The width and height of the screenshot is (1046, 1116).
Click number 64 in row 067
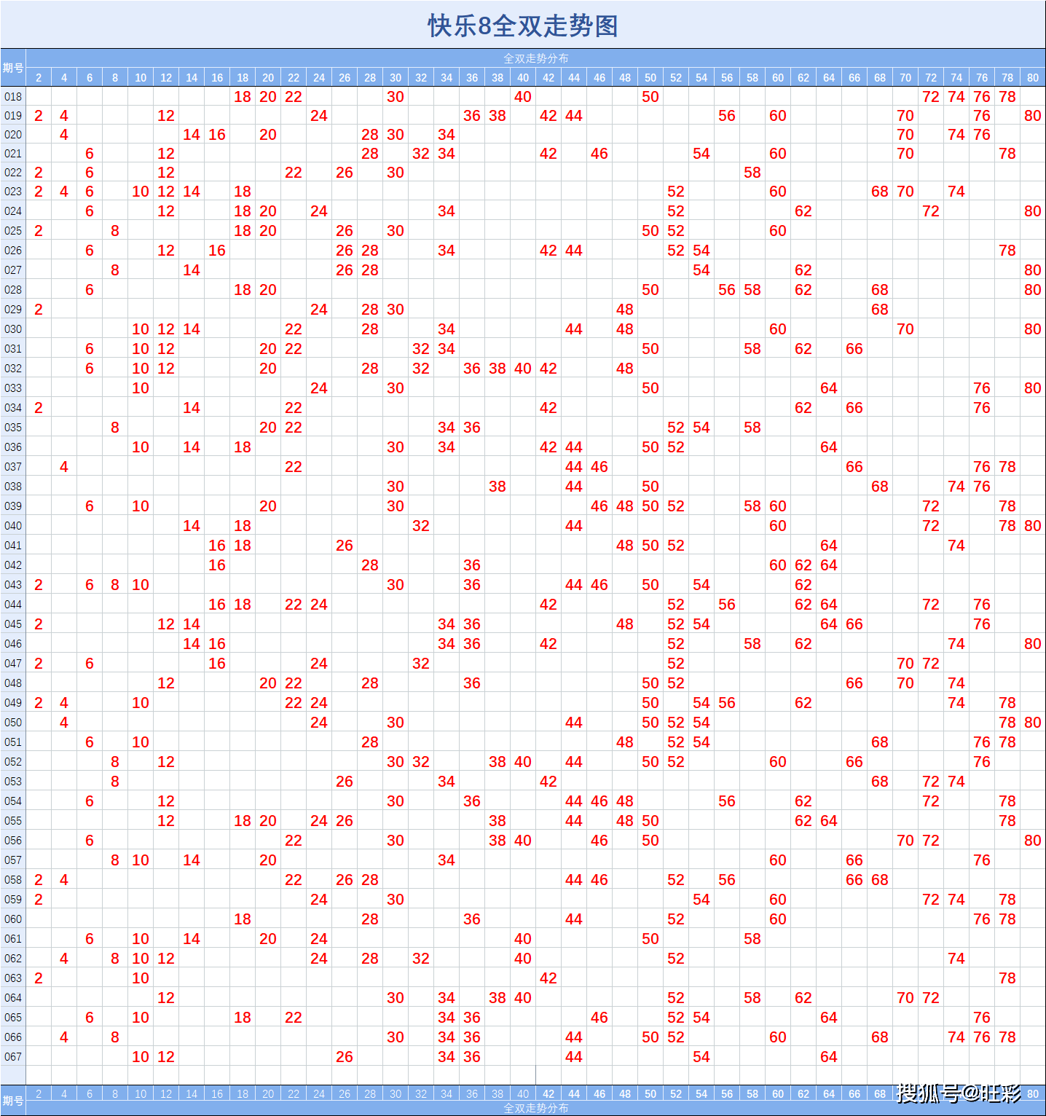pyautogui.click(x=829, y=1057)
